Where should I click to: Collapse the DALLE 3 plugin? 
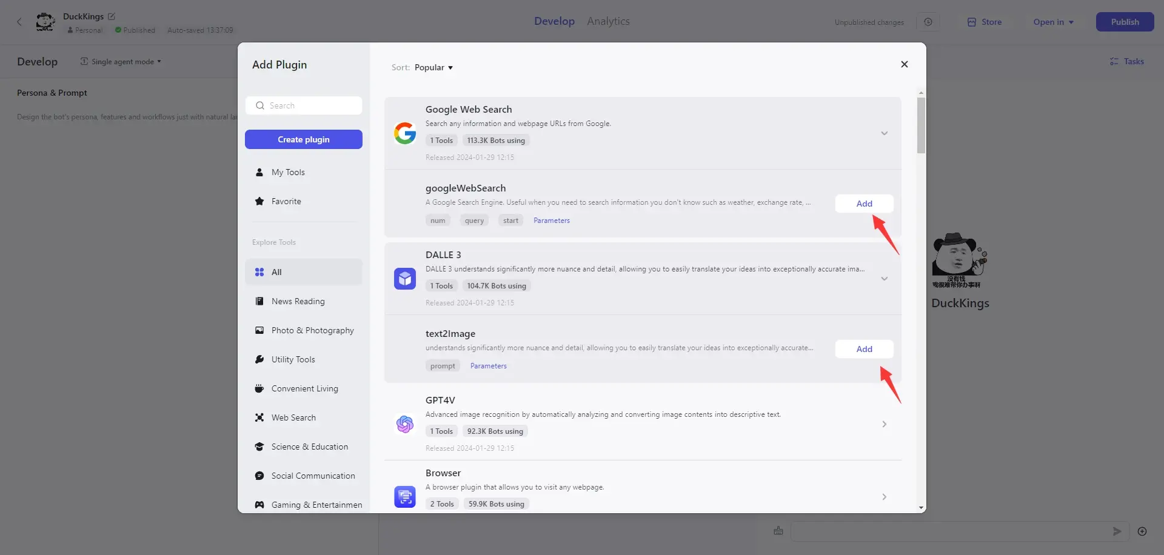click(x=884, y=279)
